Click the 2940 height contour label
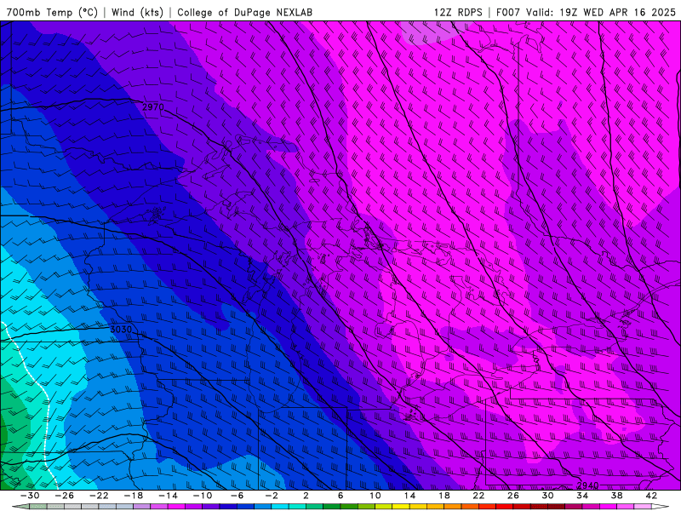Image resolution: width=681 pixels, height=511 pixels. click(587, 485)
